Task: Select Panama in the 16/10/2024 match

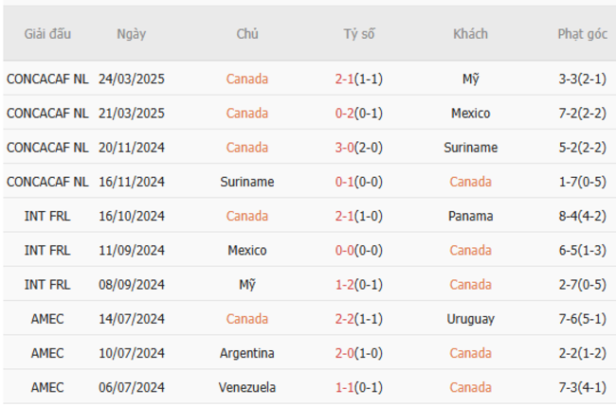Action: click(471, 216)
